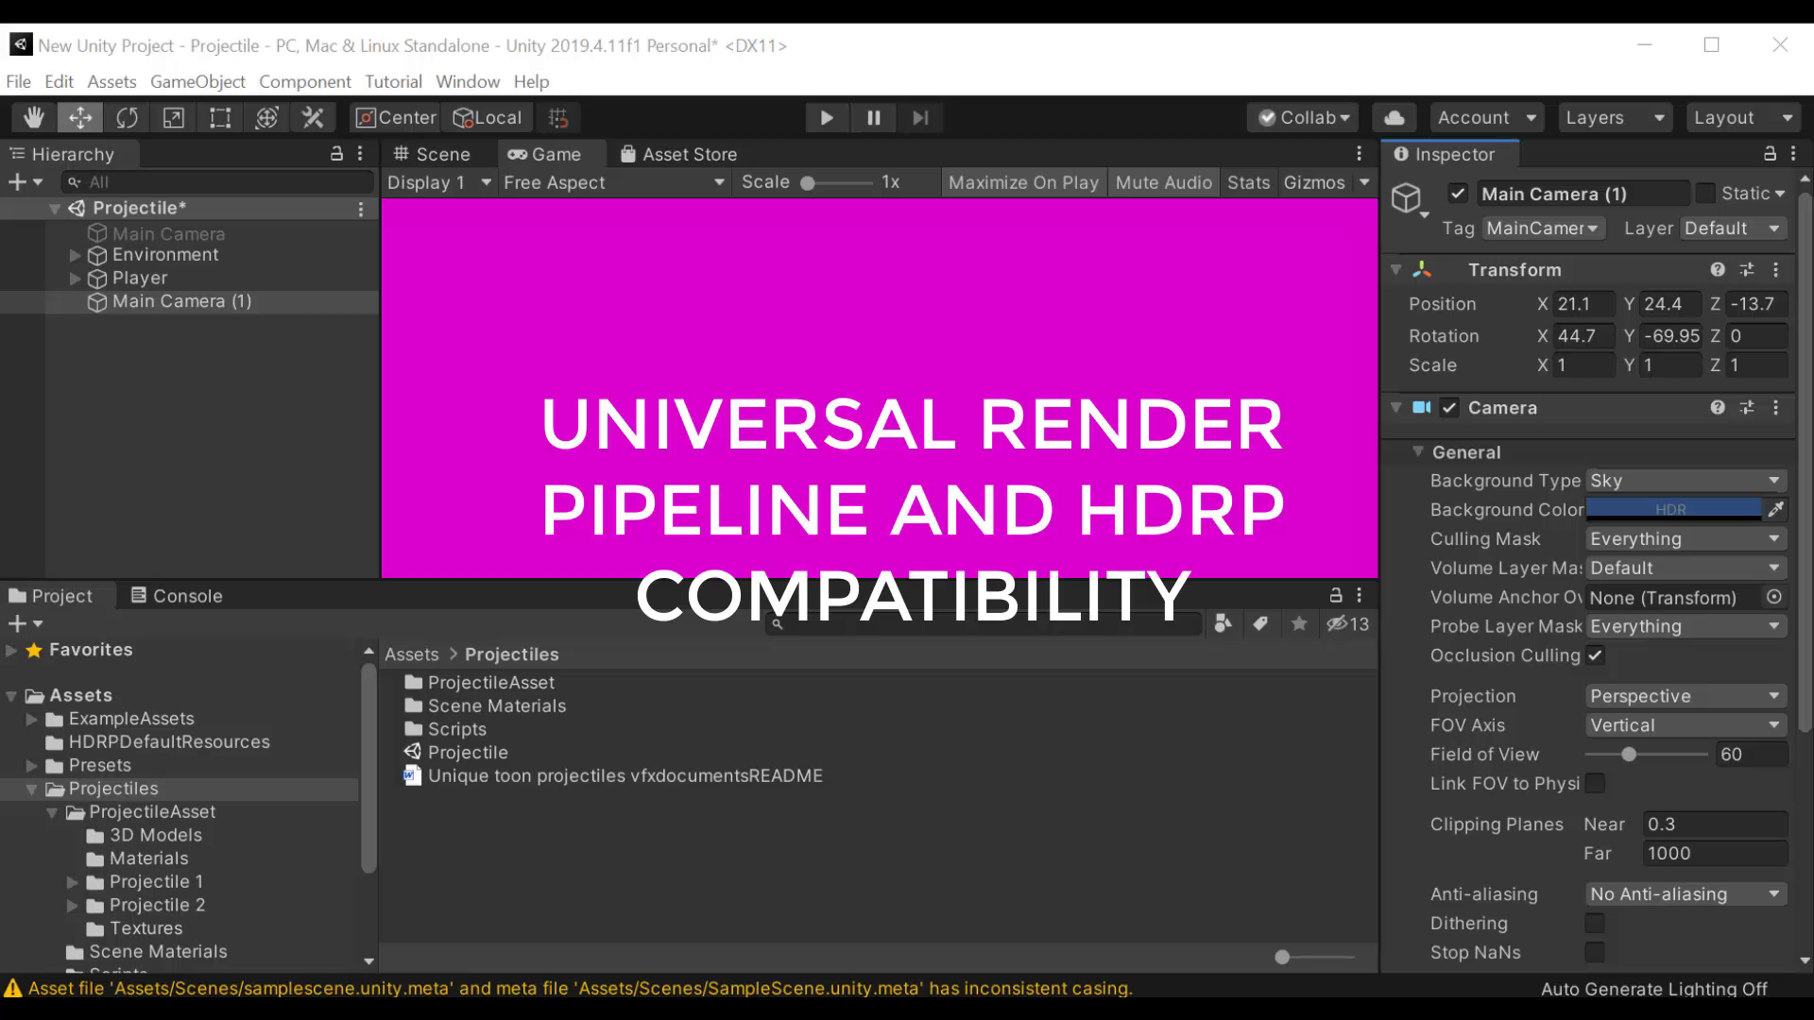Enable the Static checkbox

(x=1705, y=194)
